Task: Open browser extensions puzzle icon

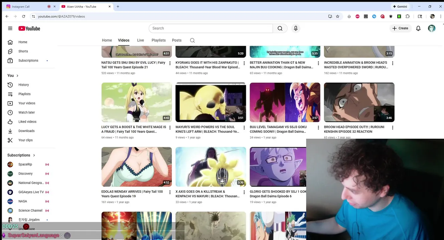Action: 408,16
